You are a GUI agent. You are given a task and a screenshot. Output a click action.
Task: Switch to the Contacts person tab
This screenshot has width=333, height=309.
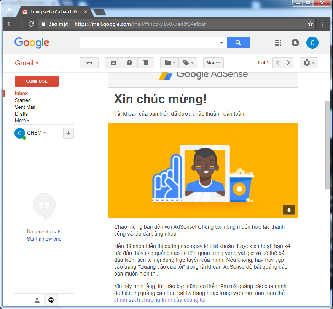click(37, 300)
